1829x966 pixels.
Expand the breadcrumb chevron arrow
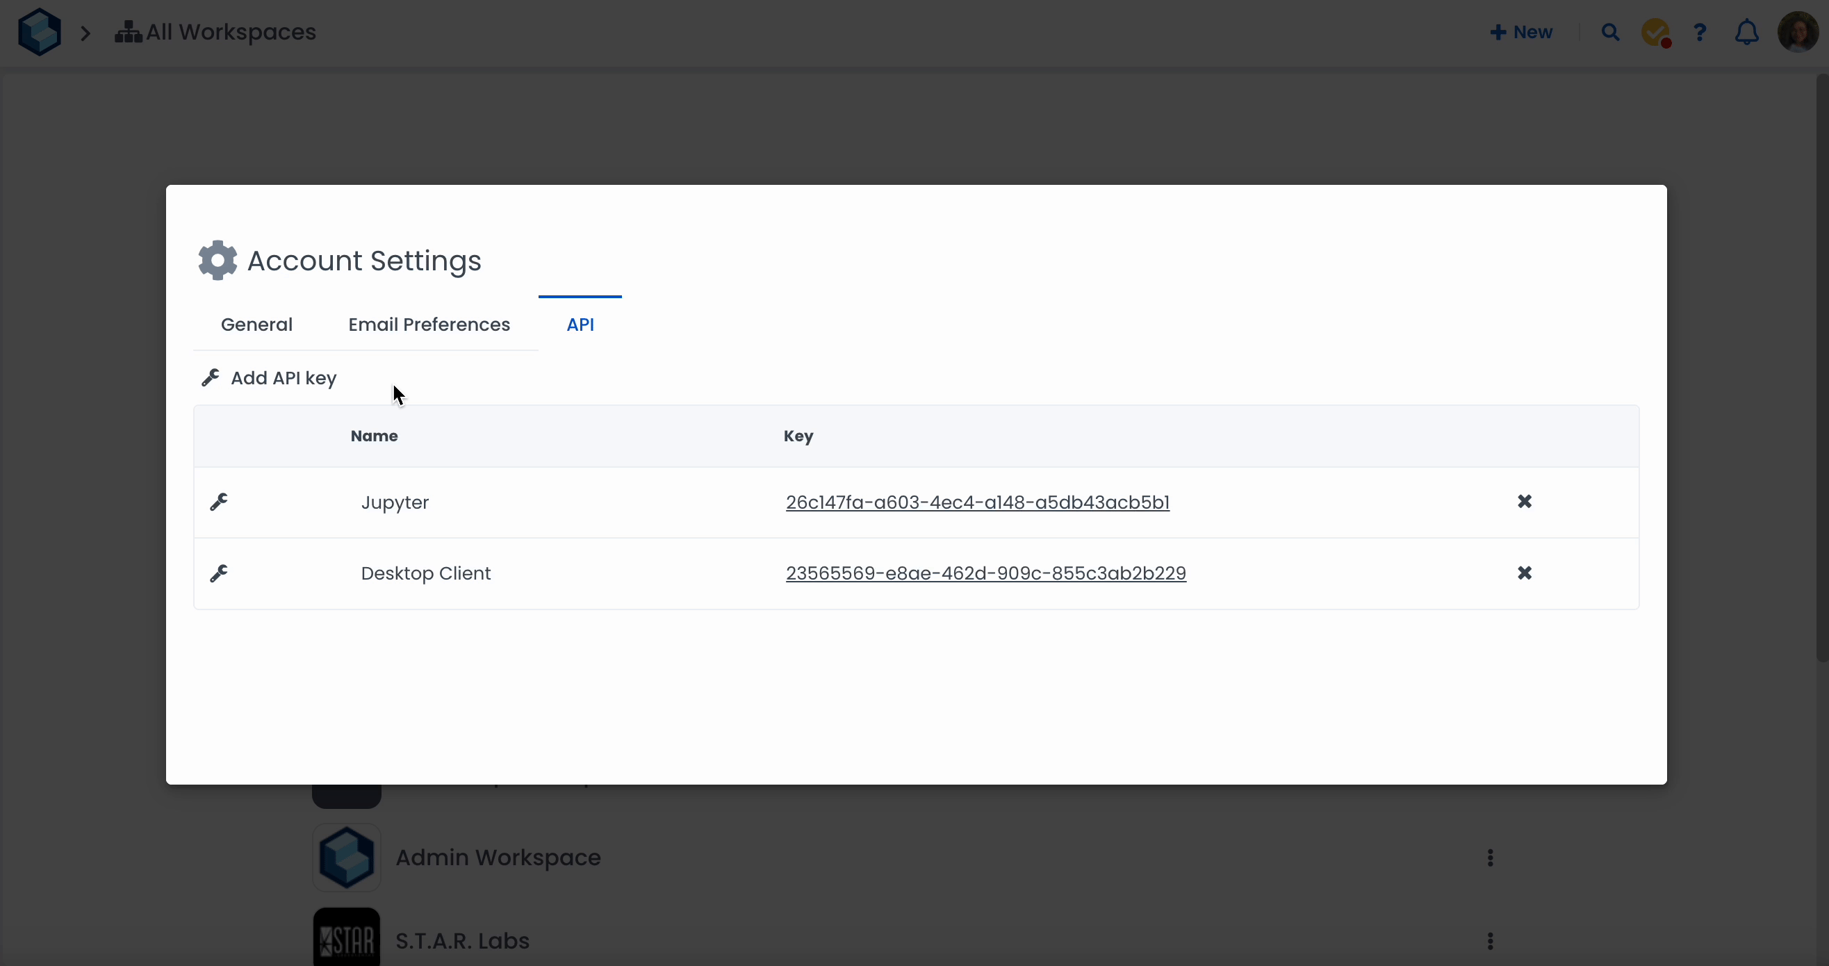click(x=86, y=33)
